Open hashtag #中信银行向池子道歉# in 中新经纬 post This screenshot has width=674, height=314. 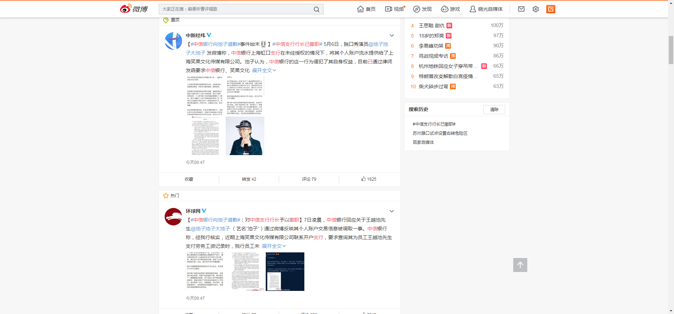pyautogui.click(x=215, y=44)
